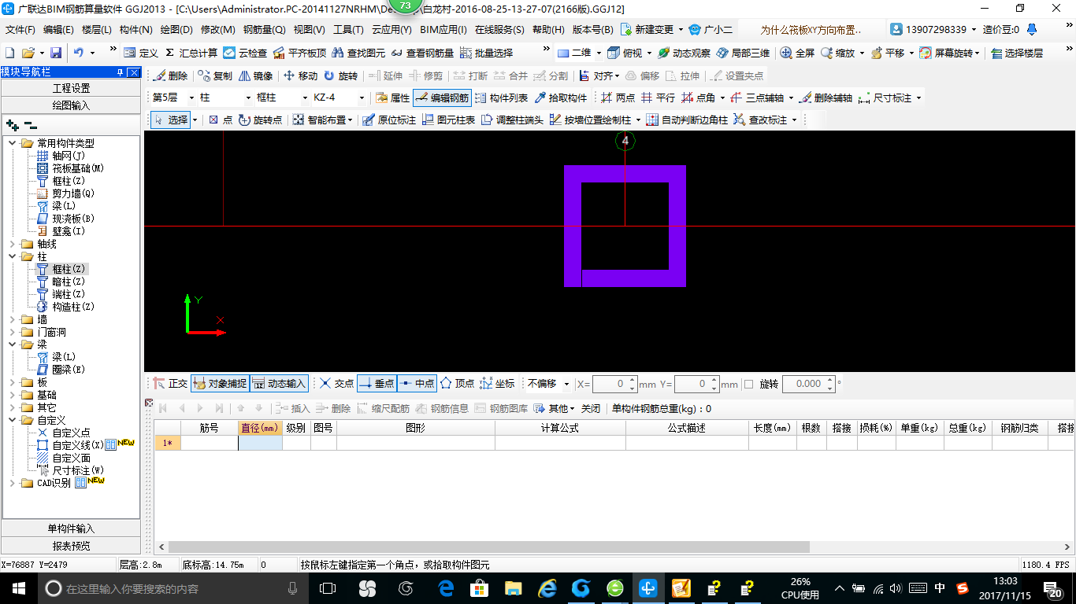Screen dimensions: 1076x604
Task: Open 工程设置 panel section
Action: point(71,88)
